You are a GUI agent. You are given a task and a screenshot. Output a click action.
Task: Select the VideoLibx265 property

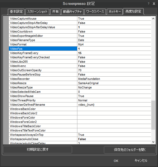click(x=43, y=62)
